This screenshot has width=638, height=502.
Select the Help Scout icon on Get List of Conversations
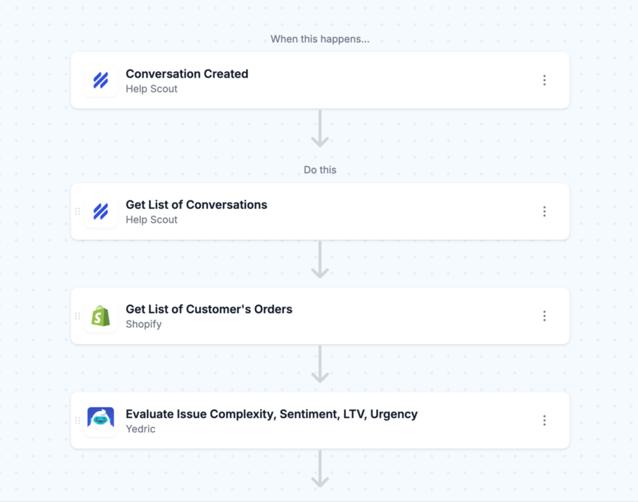100,211
